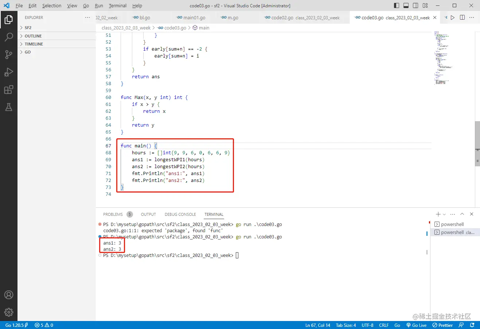Open editor More Actions ellipsis
Viewport: 480px width, 329px height.
472,17
